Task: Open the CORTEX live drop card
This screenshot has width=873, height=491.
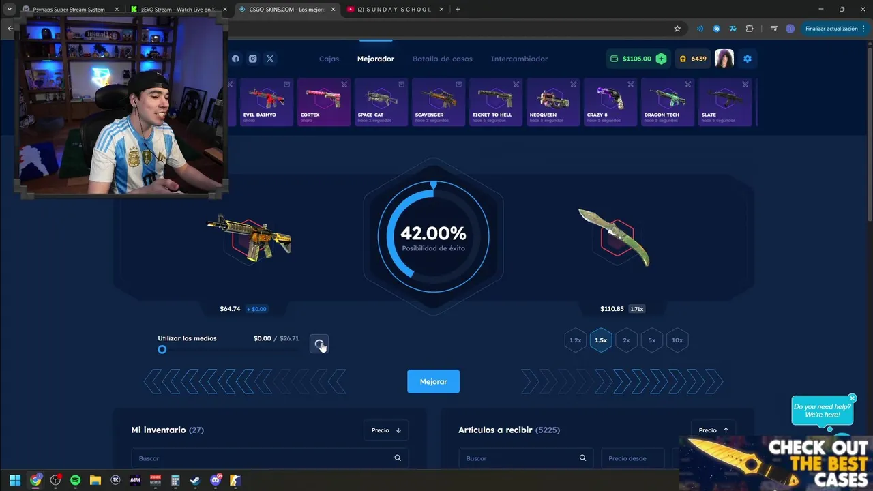Action: (x=323, y=102)
